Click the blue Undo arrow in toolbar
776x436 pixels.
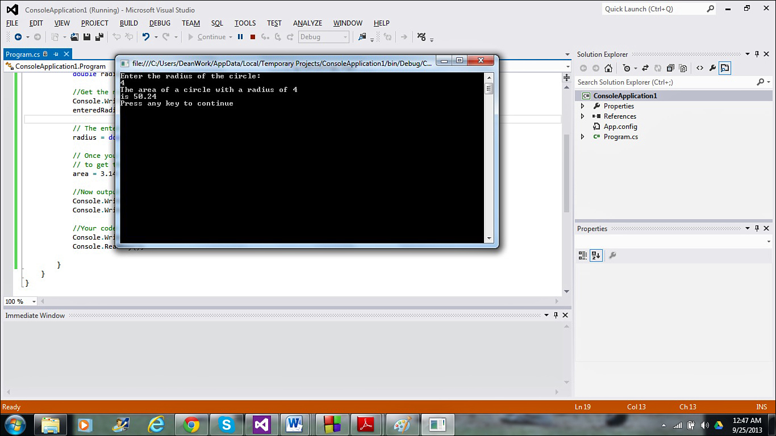(145, 37)
